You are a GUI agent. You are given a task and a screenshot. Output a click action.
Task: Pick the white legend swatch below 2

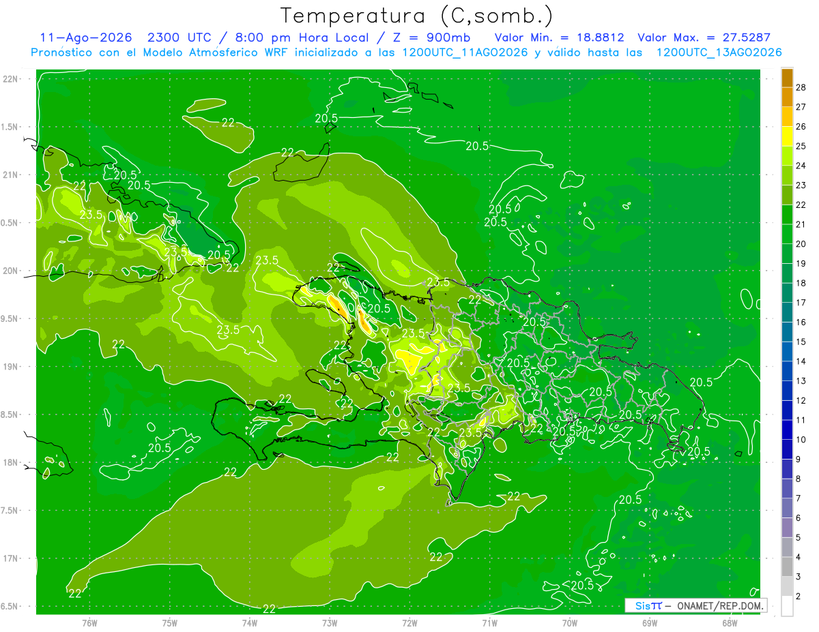pos(787,606)
